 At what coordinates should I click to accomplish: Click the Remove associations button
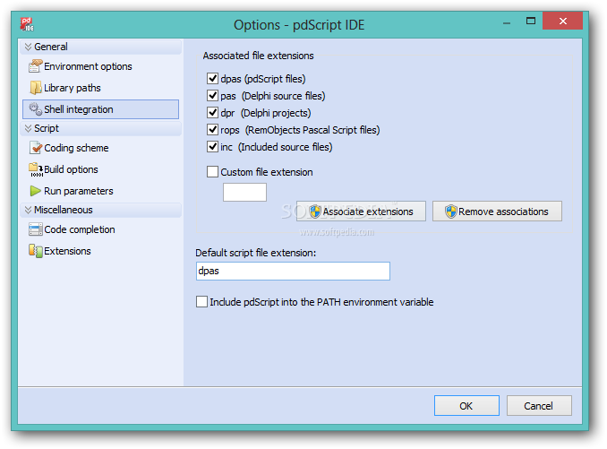click(497, 212)
